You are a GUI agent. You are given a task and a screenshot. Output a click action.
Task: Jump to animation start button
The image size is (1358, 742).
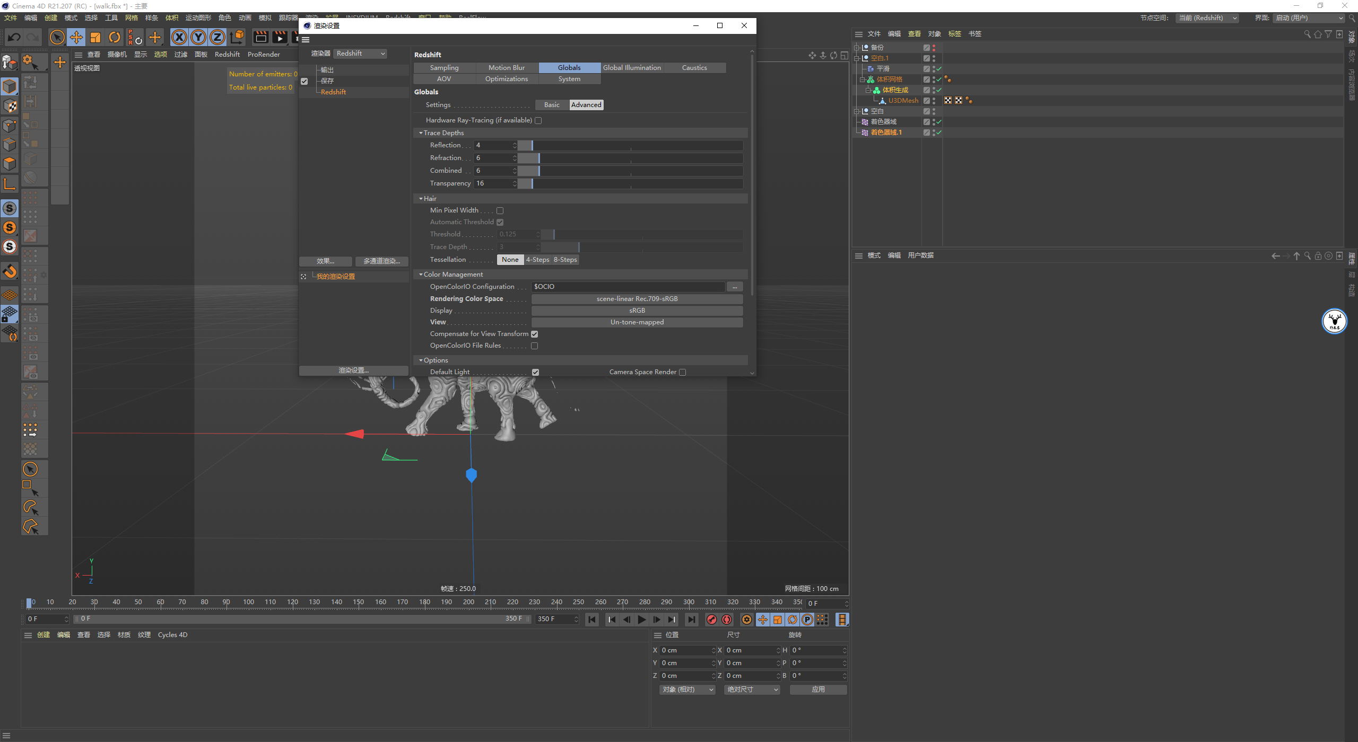pos(592,620)
